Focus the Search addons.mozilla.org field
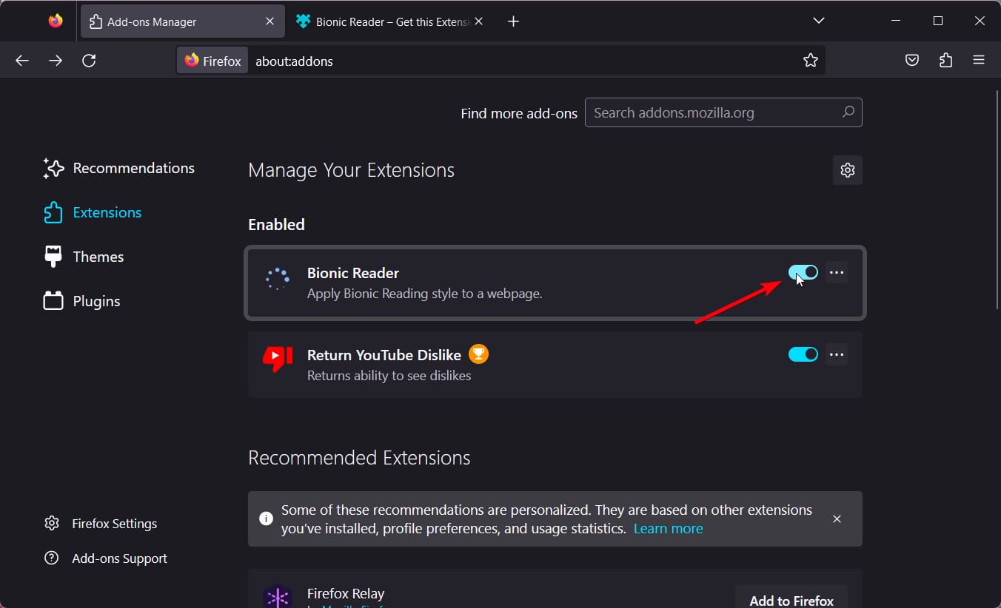 (x=714, y=113)
